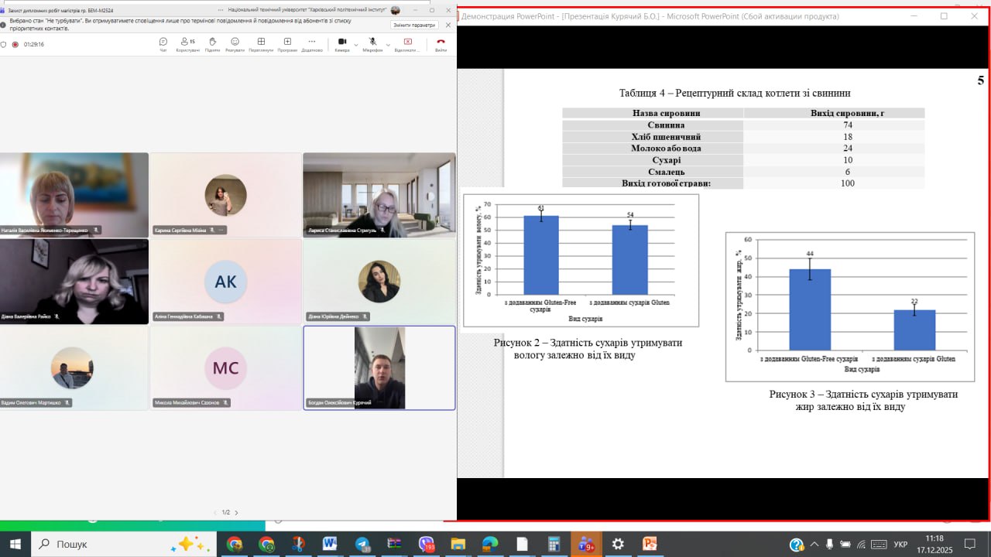Click the change settings button in banner

414,25
